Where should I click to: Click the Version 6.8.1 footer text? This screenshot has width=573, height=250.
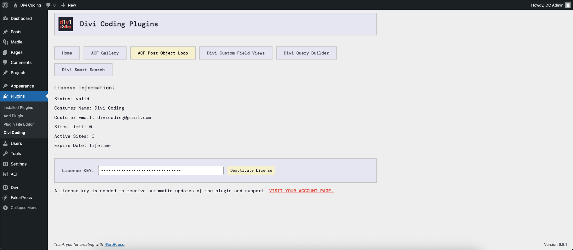[x=555, y=244]
